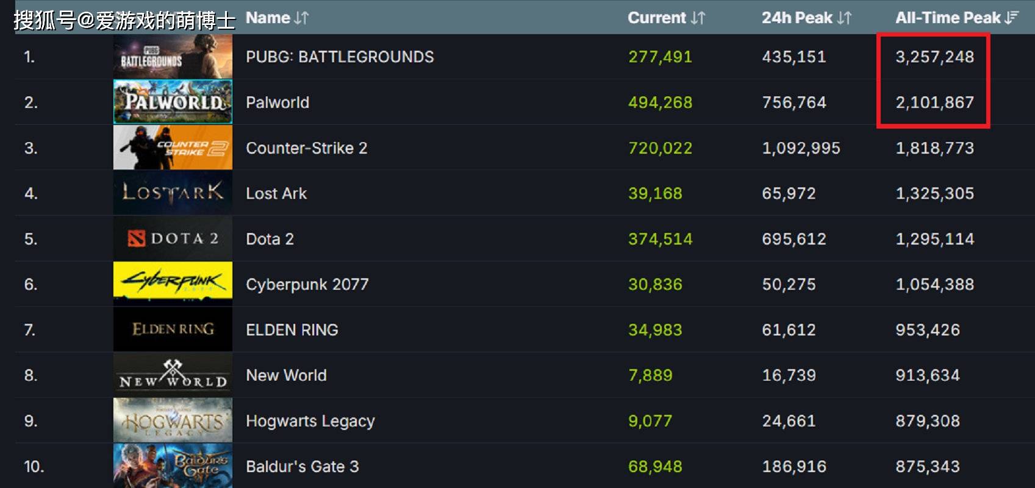This screenshot has height=488, width=1035.
Task: Click the New World title link
Action: tap(286, 375)
